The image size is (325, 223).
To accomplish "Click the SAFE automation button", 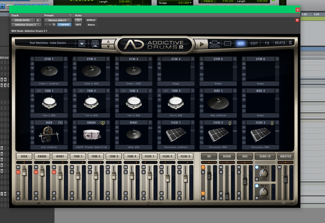I will (x=78, y=24).
